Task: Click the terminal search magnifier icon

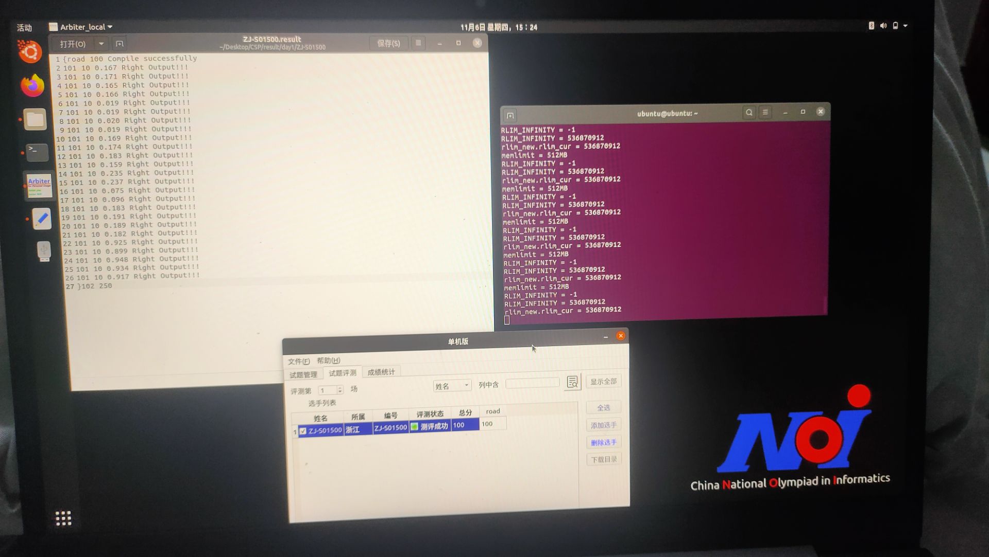Action: (749, 113)
